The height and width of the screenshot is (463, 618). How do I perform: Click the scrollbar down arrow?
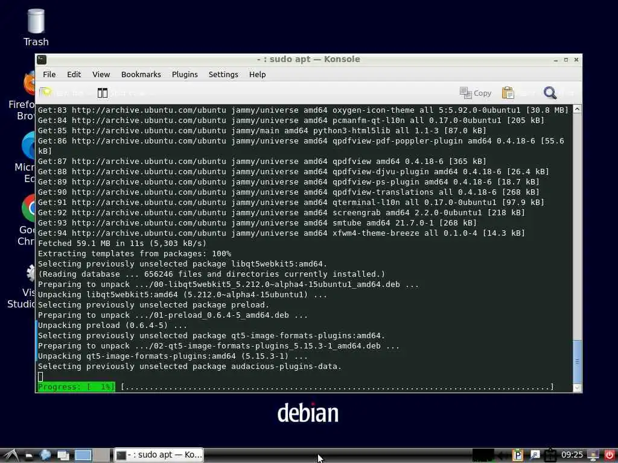577,388
